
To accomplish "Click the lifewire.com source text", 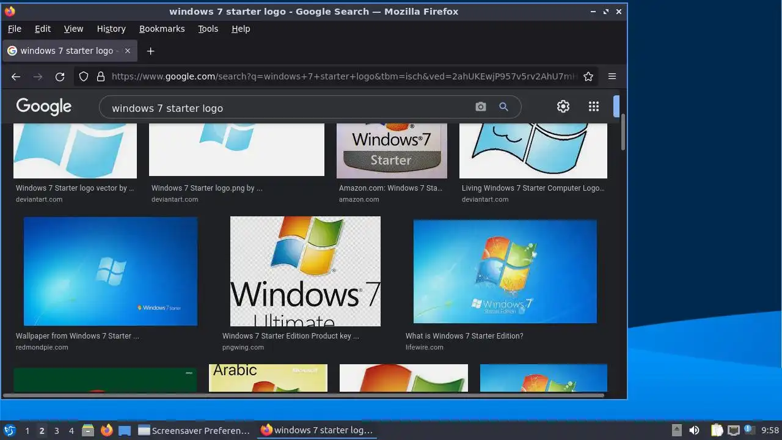I will (x=425, y=347).
